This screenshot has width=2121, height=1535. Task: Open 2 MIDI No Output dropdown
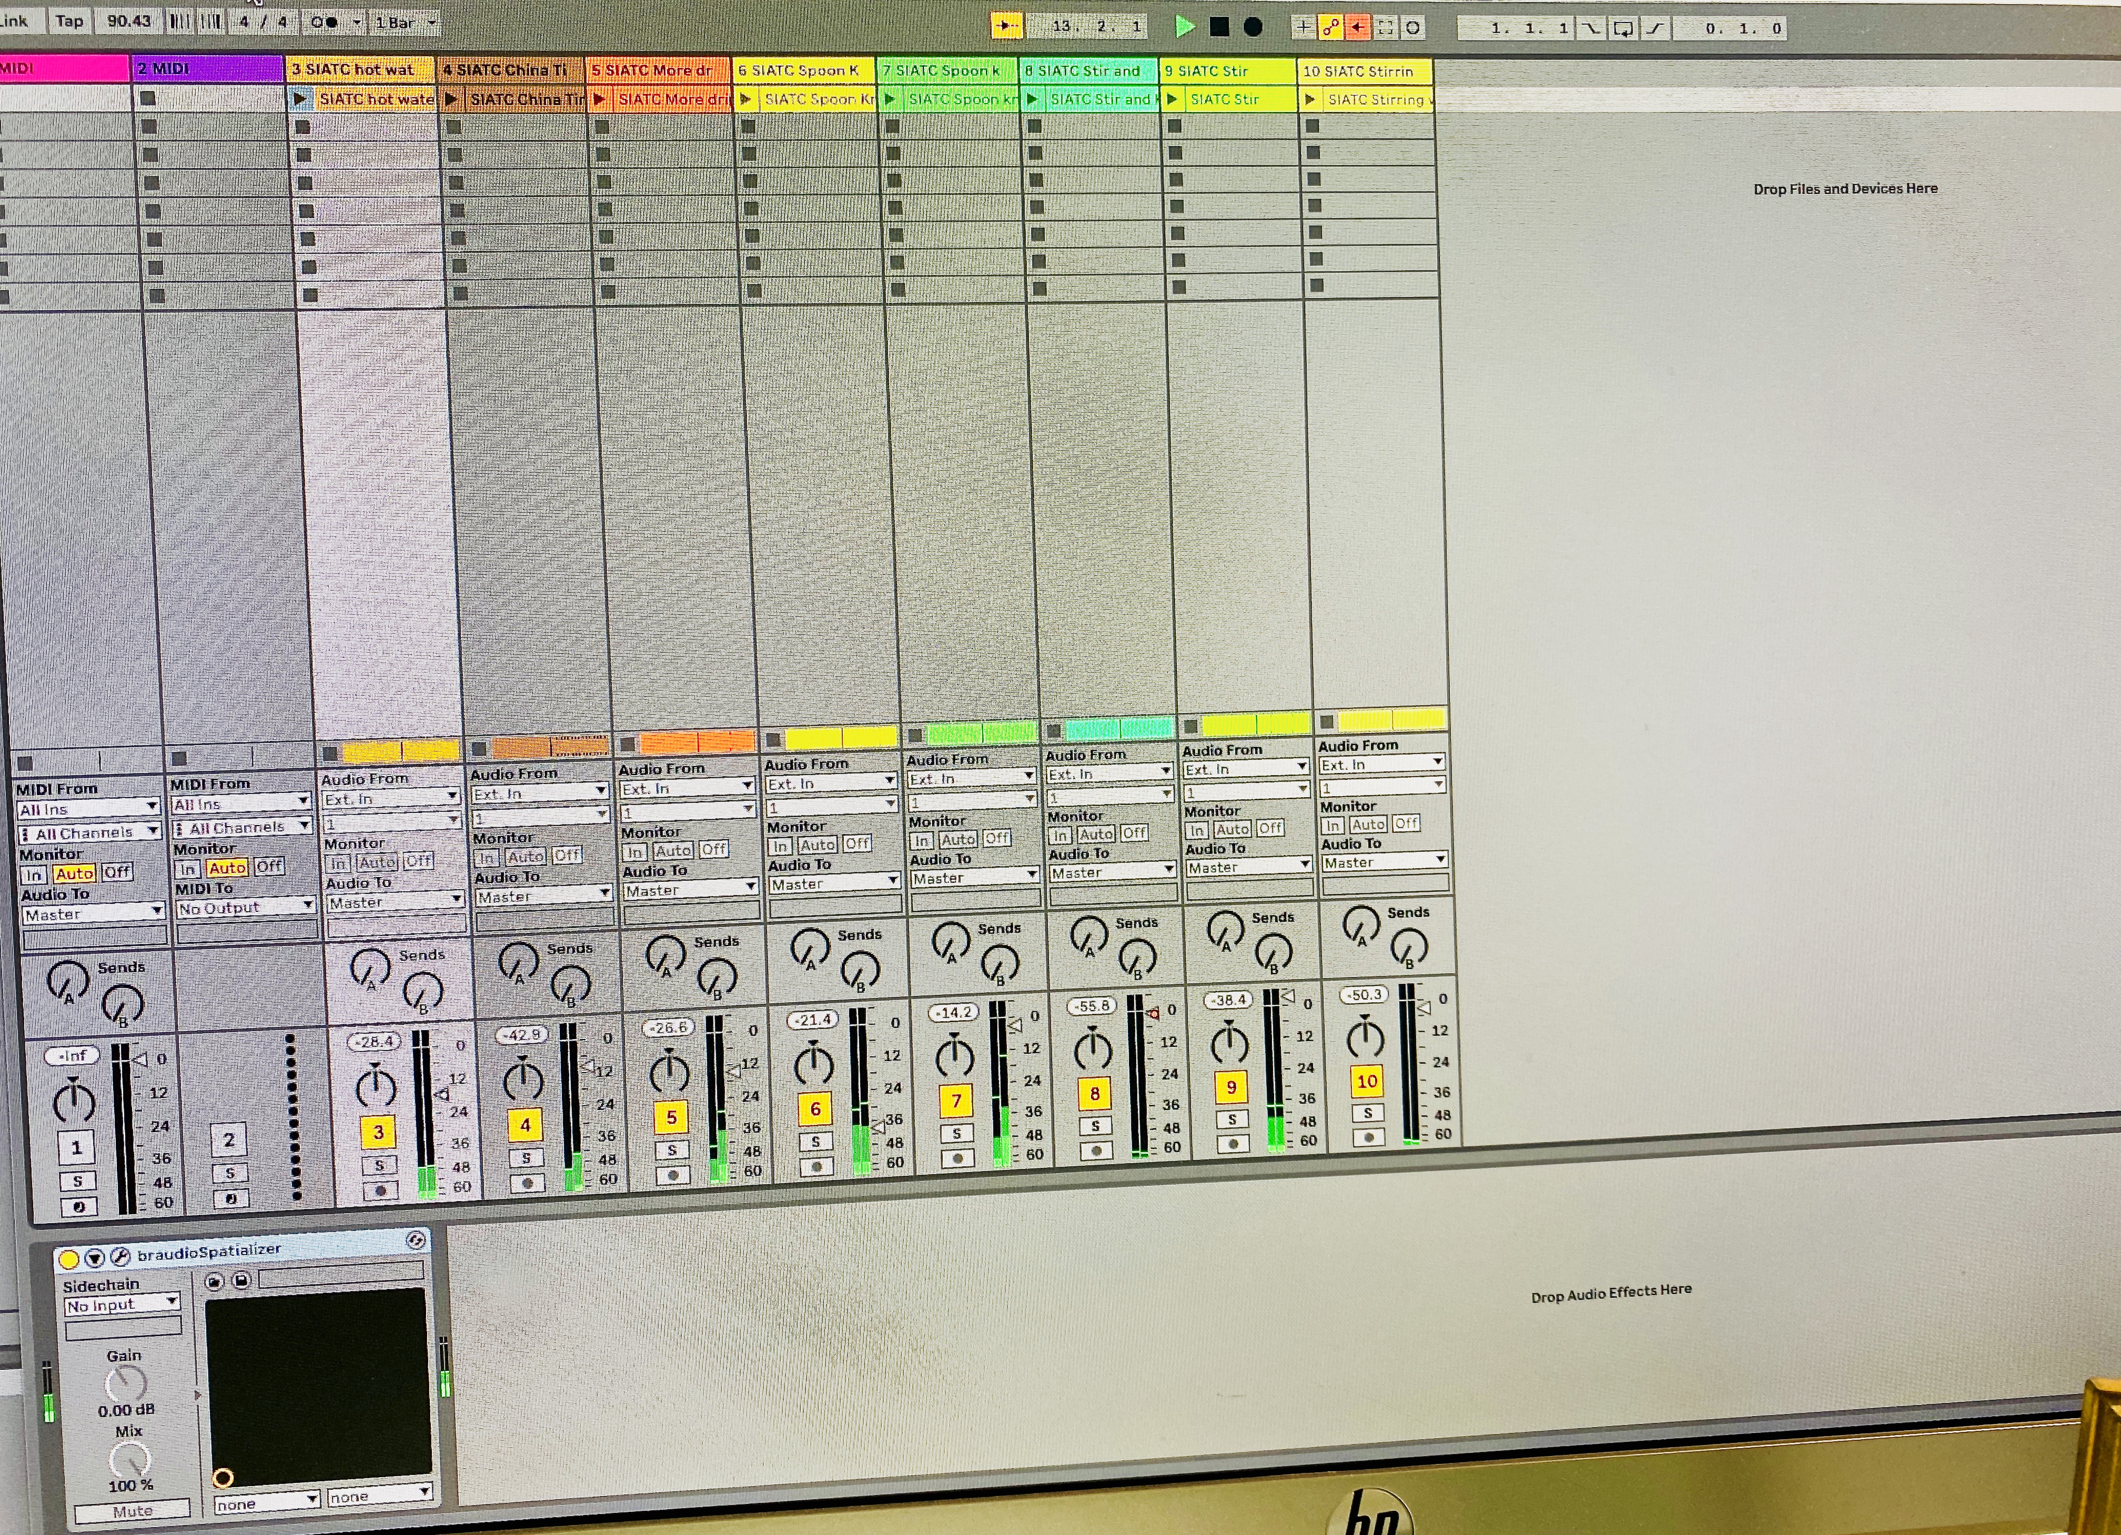(246, 907)
